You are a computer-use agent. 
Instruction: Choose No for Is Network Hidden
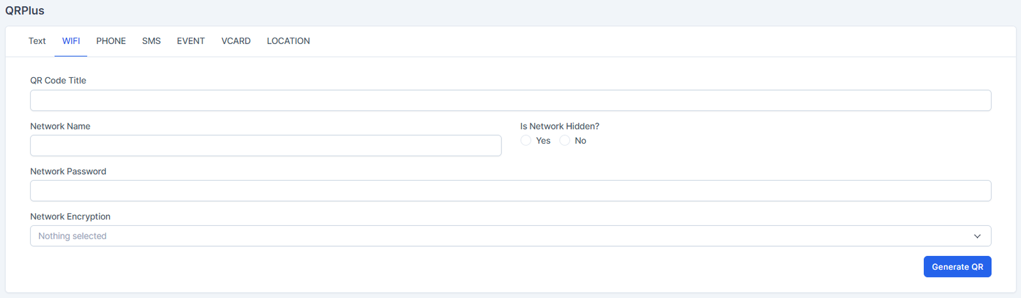coord(565,140)
